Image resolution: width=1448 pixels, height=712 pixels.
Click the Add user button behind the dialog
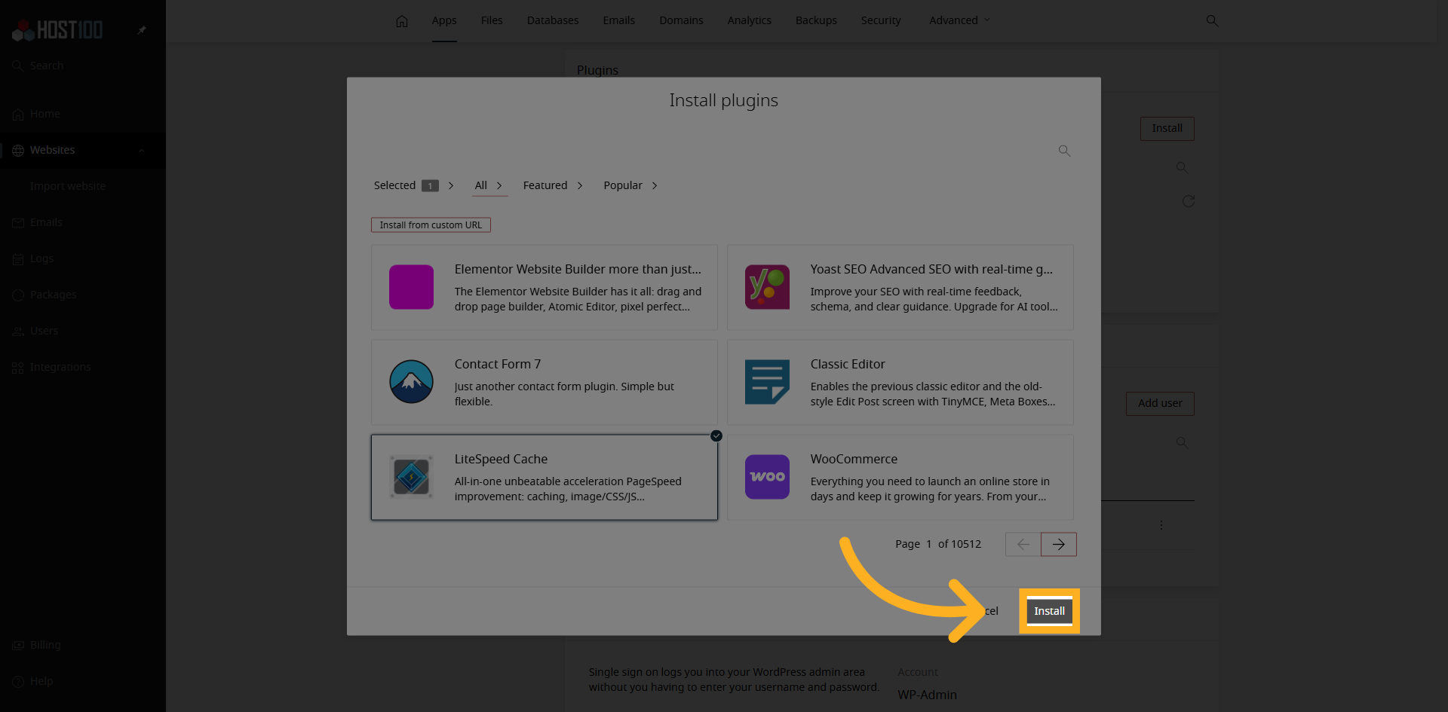click(x=1160, y=403)
